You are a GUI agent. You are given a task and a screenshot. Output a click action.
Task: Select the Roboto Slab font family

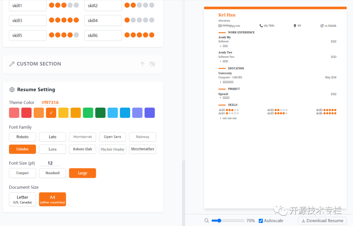[x=82, y=149]
